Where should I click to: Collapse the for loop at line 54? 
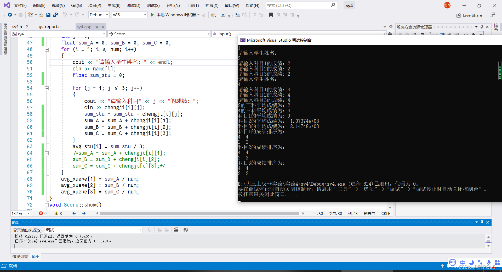(47, 88)
